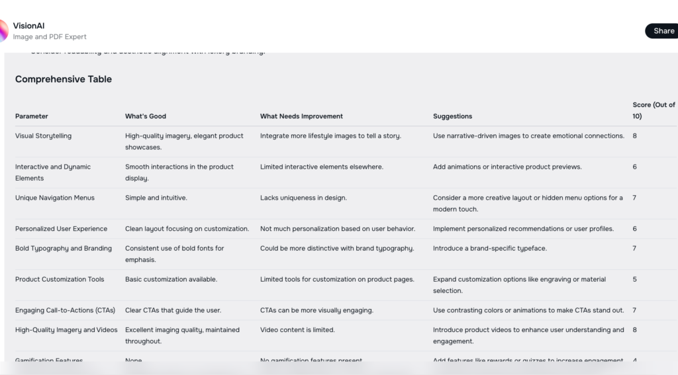
Task: Select the "What's Good" column header
Action: coord(146,116)
